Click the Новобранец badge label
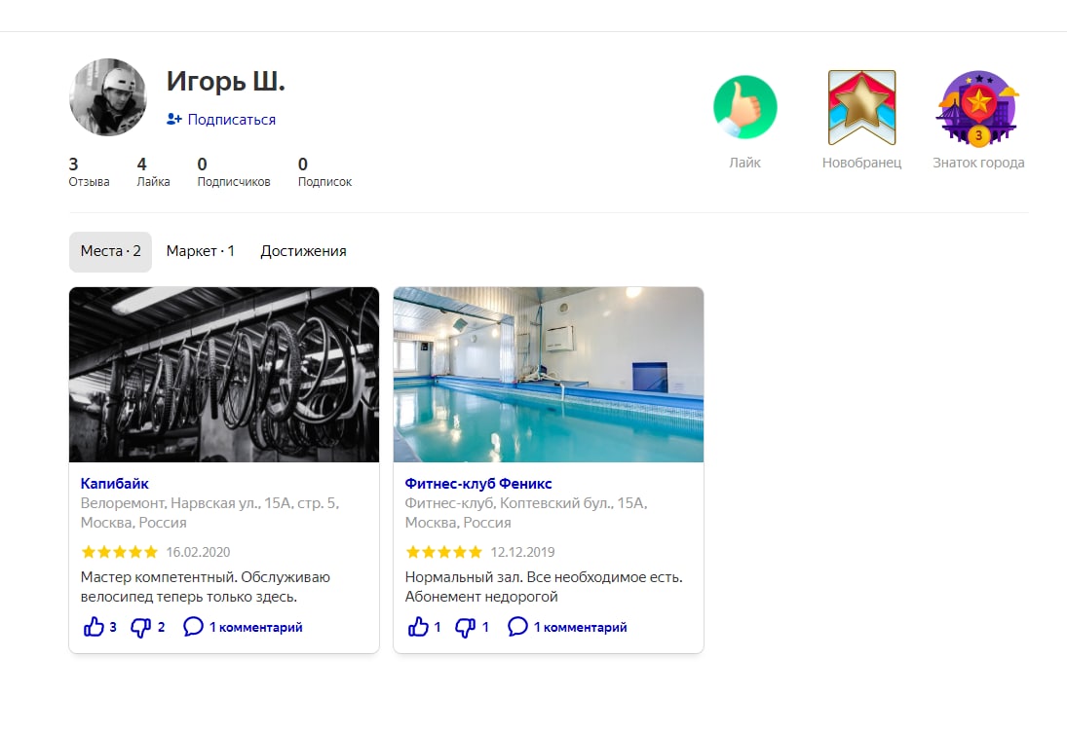Image resolution: width=1067 pixels, height=733 pixels. click(x=861, y=164)
